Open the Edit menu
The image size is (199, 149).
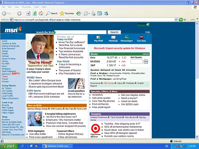10,7
